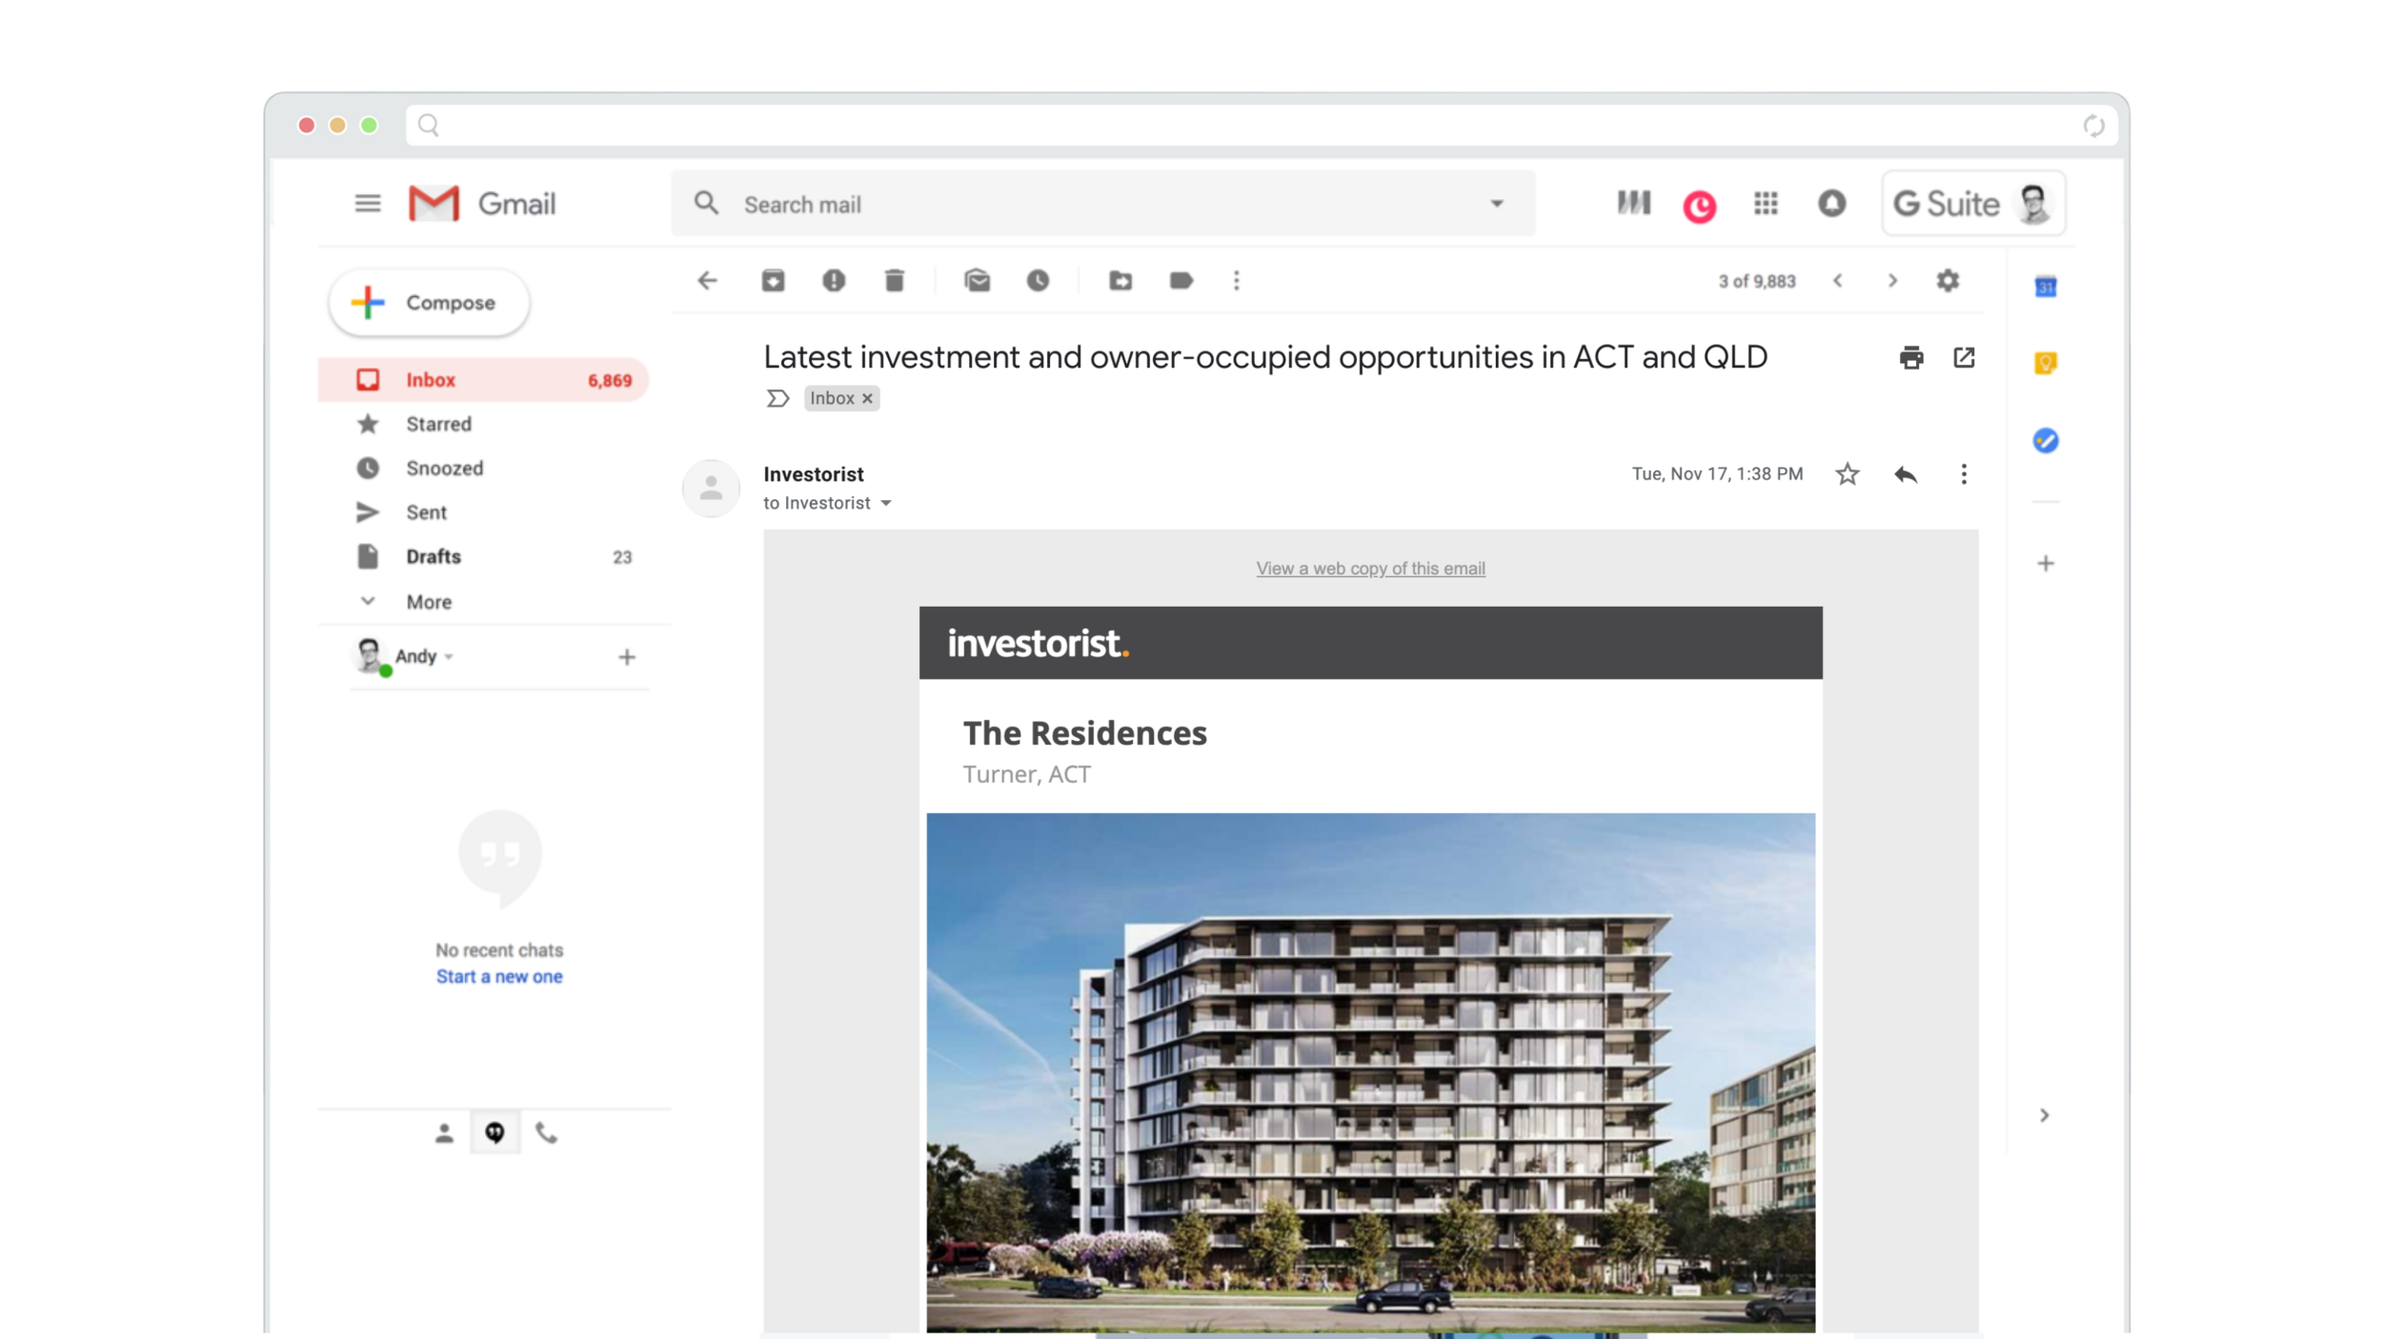
Task: Apply a label to this email
Action: 1181,280
